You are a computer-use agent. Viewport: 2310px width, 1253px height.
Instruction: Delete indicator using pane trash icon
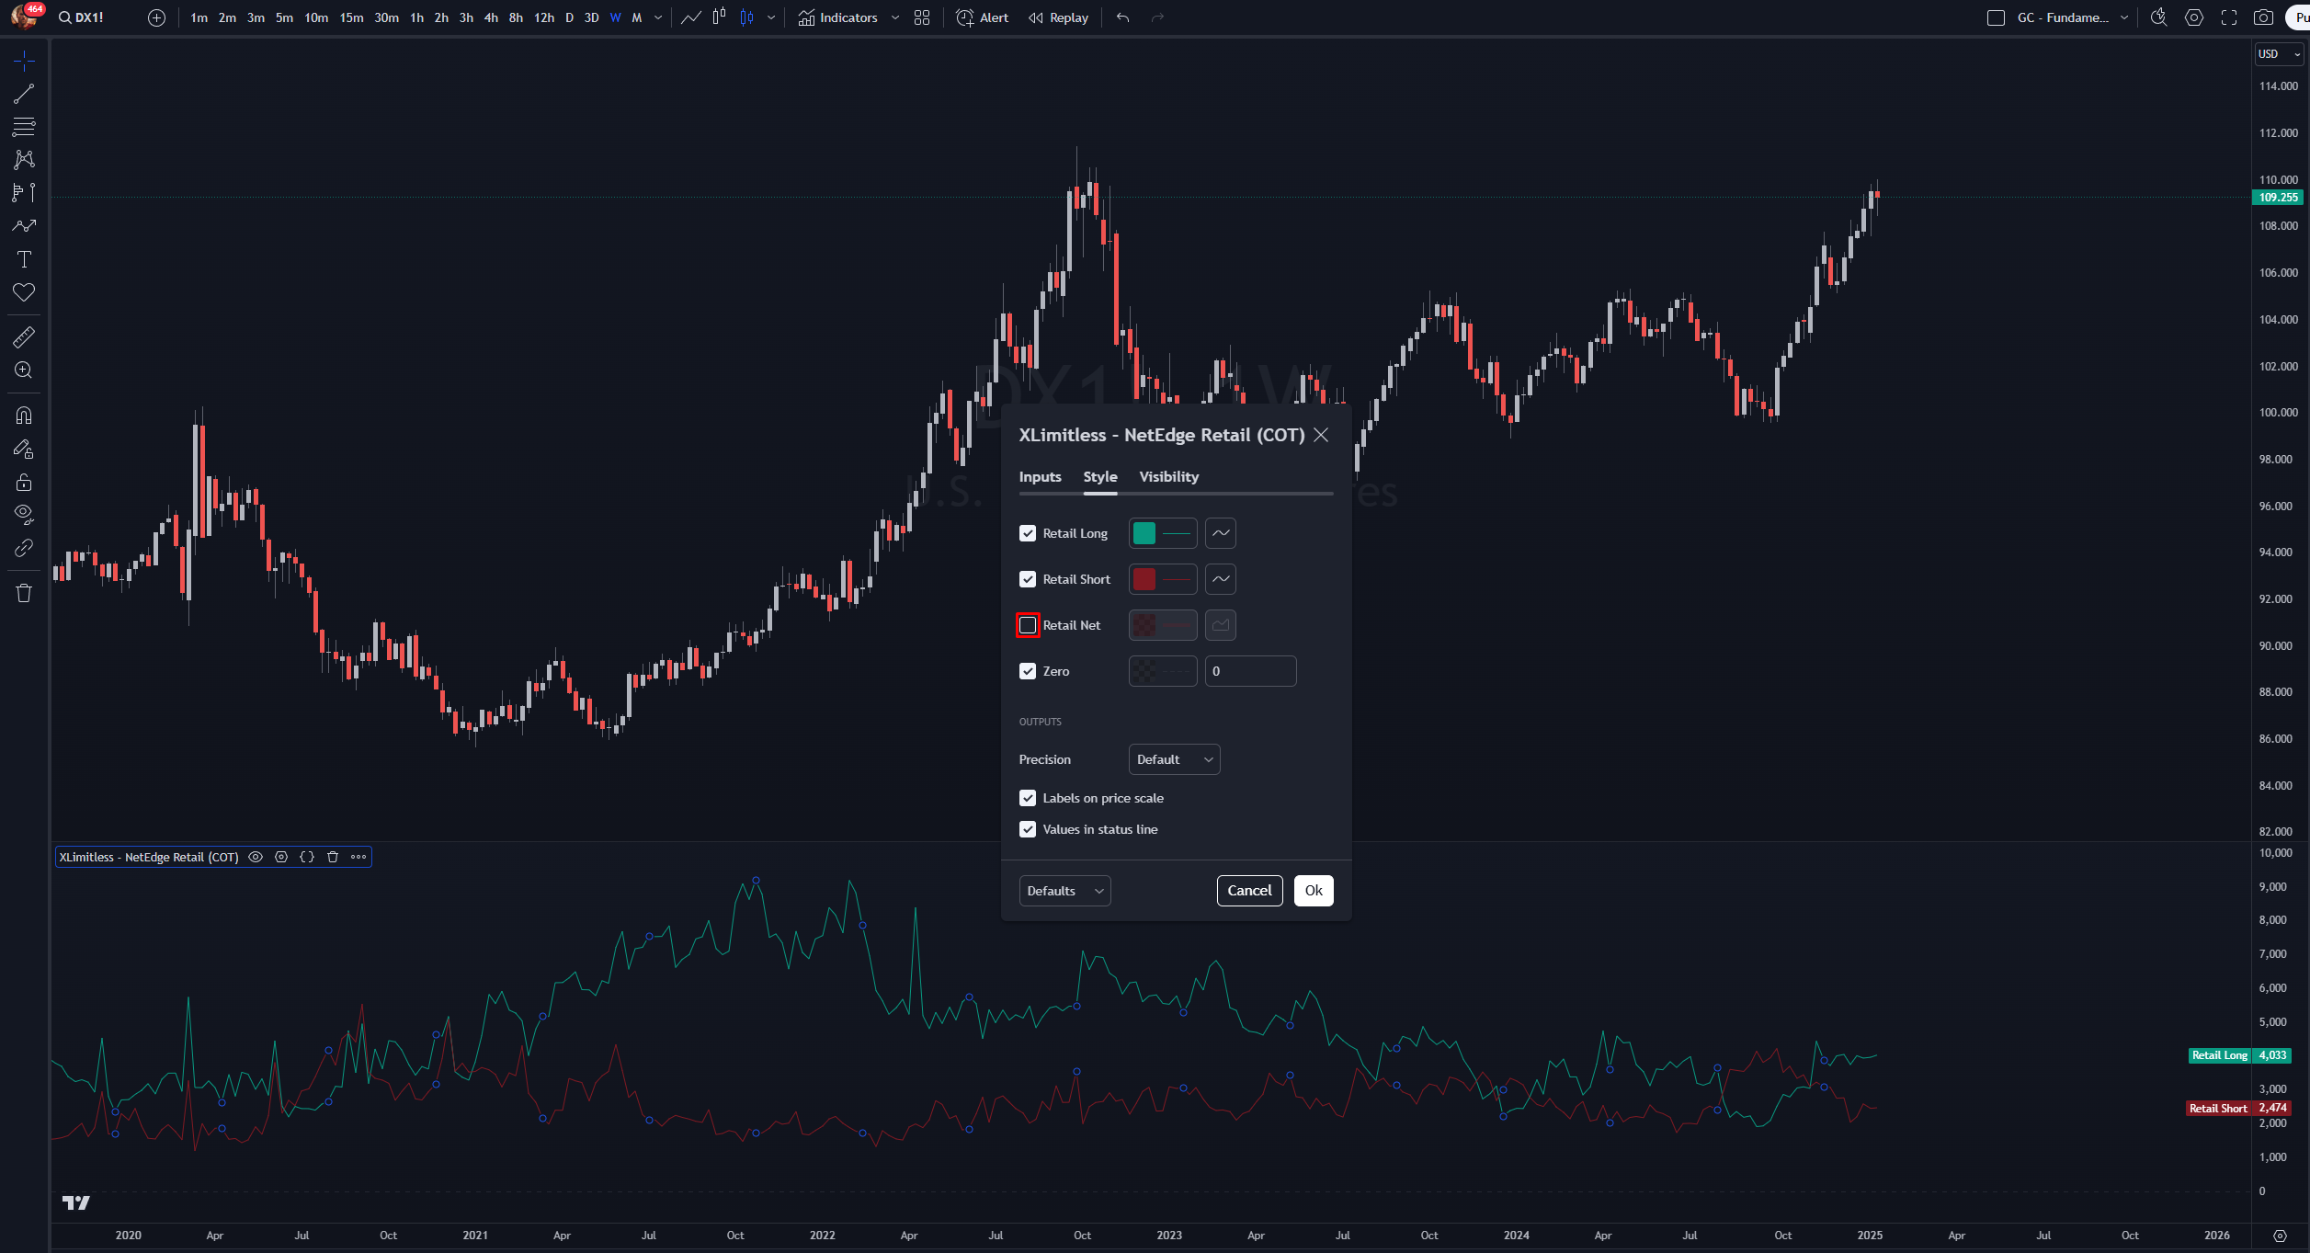(x=333, y=857)
